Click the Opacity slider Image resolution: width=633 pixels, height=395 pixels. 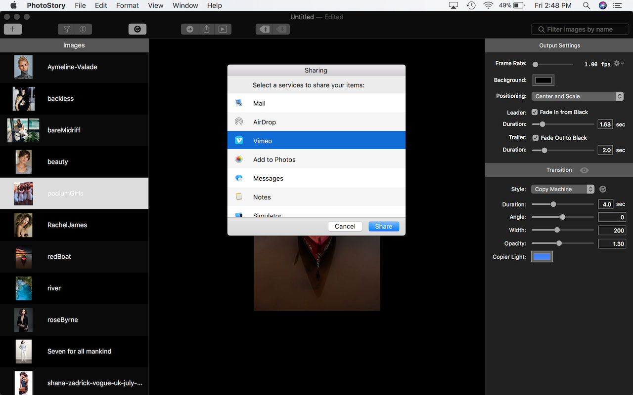563,243
